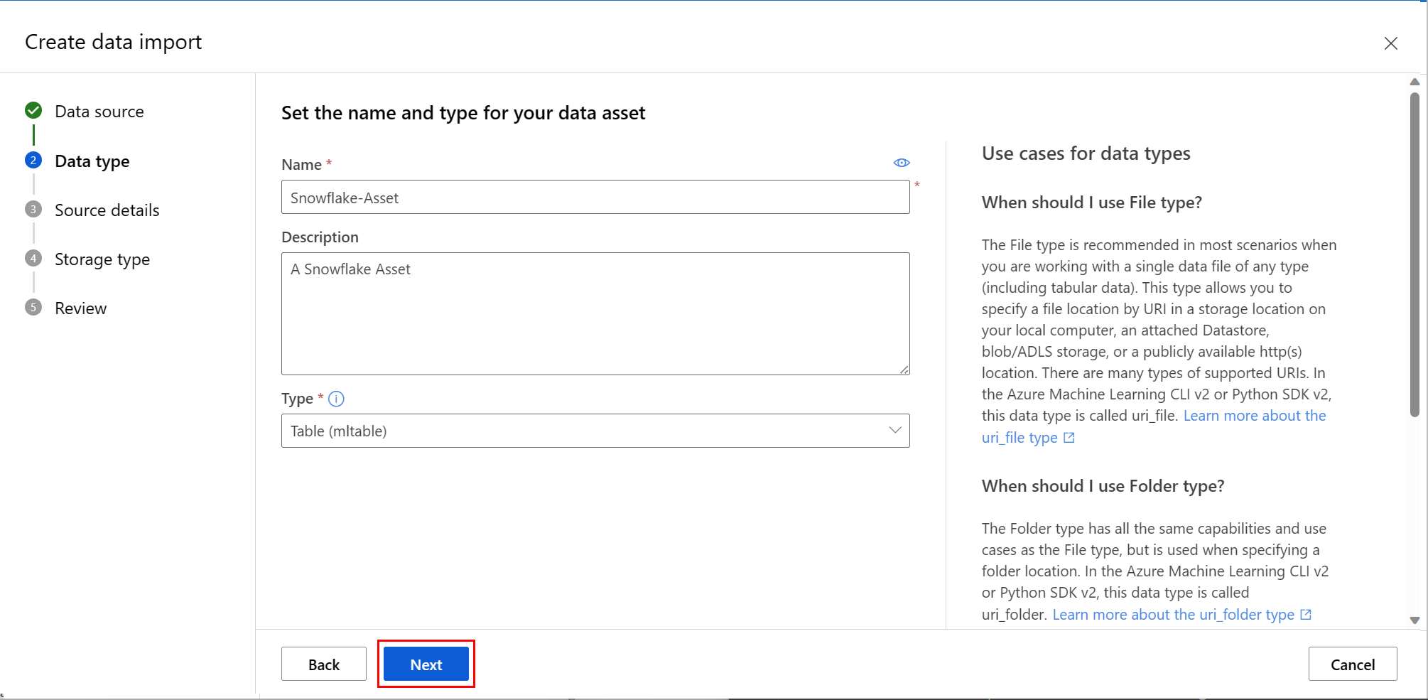This screenshot has height=700, width=1428.
Task: Toggle the eye preview icon above Name field
Action: coord(901,162)
